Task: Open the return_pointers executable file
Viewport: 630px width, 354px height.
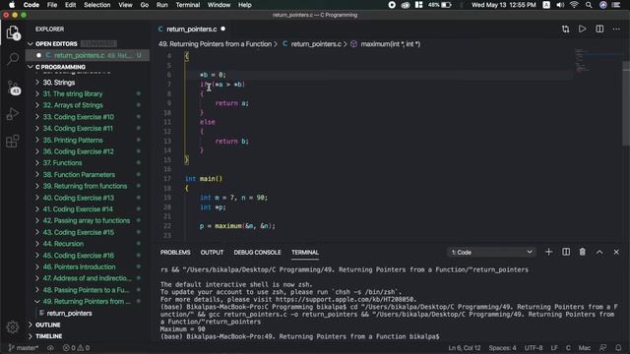Action: 69,313
